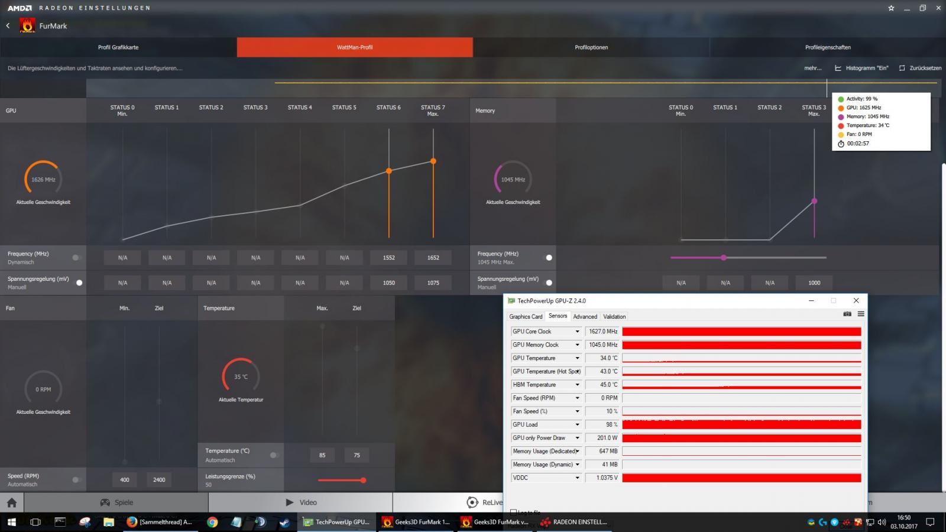The width and height of the screenshot is (946, 532).
Task: Open Windows Start menu
Action: (11, 522)
